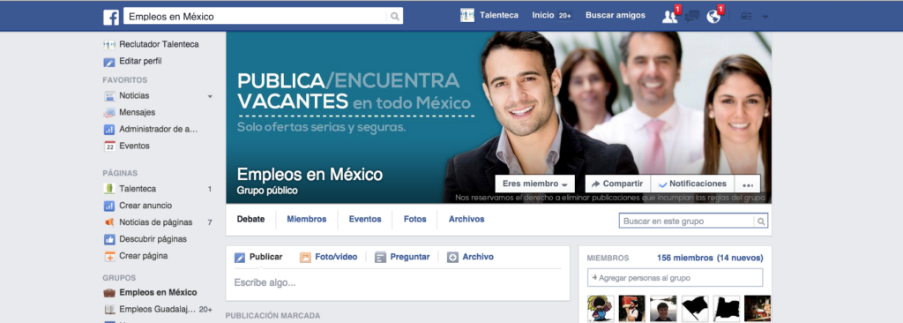Open the globe notifications icon
This screenshot has width=903, height=323.
click(x=713, y=17)
